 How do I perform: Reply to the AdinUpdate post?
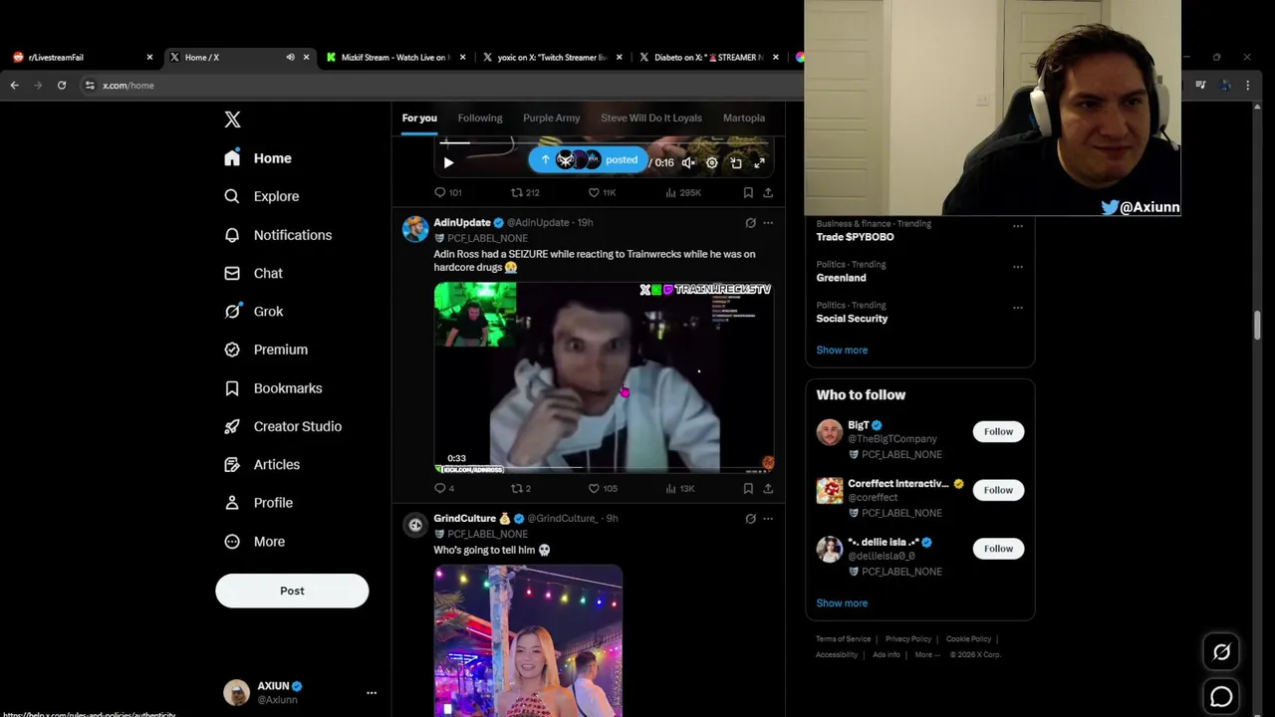444,488
